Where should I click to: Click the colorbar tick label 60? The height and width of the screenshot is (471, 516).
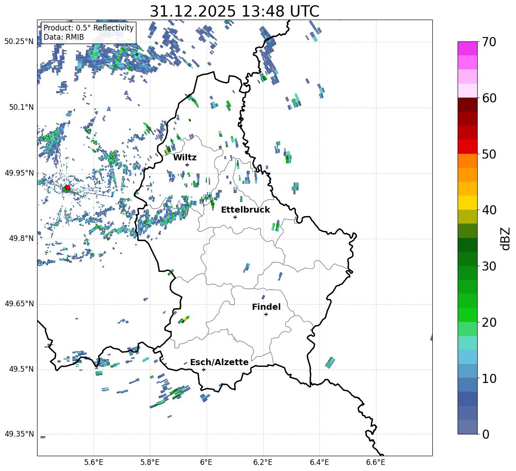[489, 98]
